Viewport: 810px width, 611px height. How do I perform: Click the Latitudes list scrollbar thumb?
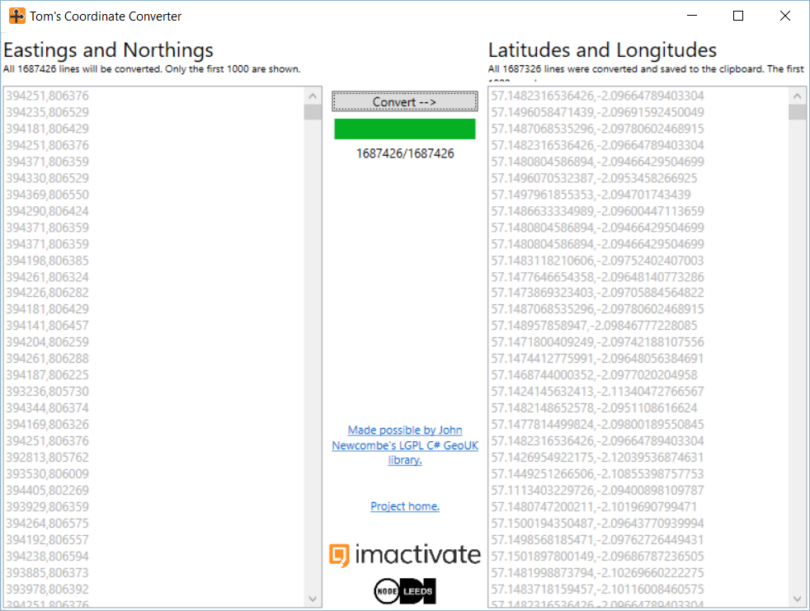(x=797, y=112)
